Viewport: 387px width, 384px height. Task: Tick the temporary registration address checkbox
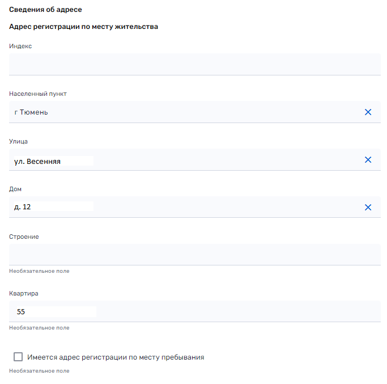tap(18, 357)
